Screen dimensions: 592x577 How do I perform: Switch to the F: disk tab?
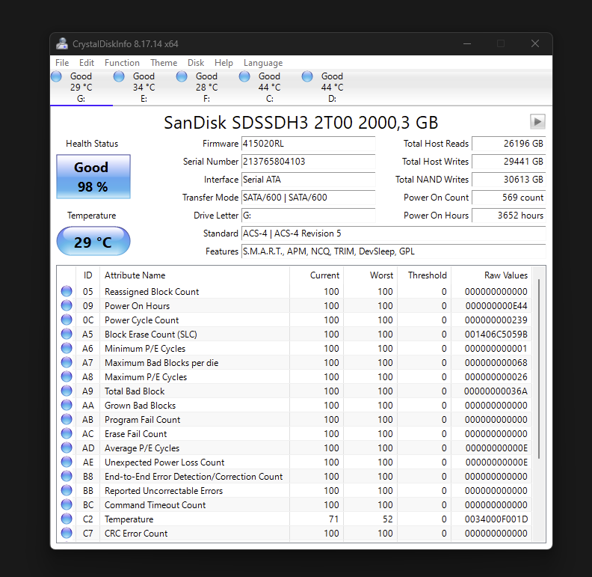[x=206, y=88]
